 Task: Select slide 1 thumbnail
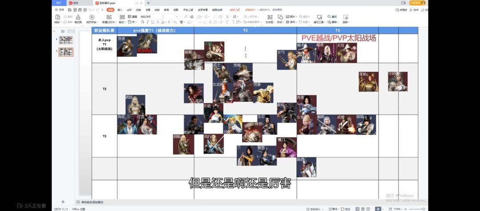(66, 40)
